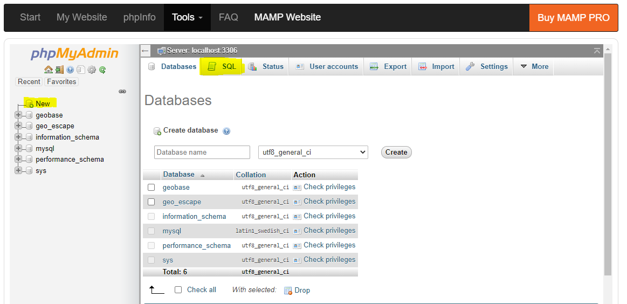Image resolution: width=627 pixels, height=304 pixels.
Task: Reload the navigation panel with green arrow
Action: pos(102,70)
